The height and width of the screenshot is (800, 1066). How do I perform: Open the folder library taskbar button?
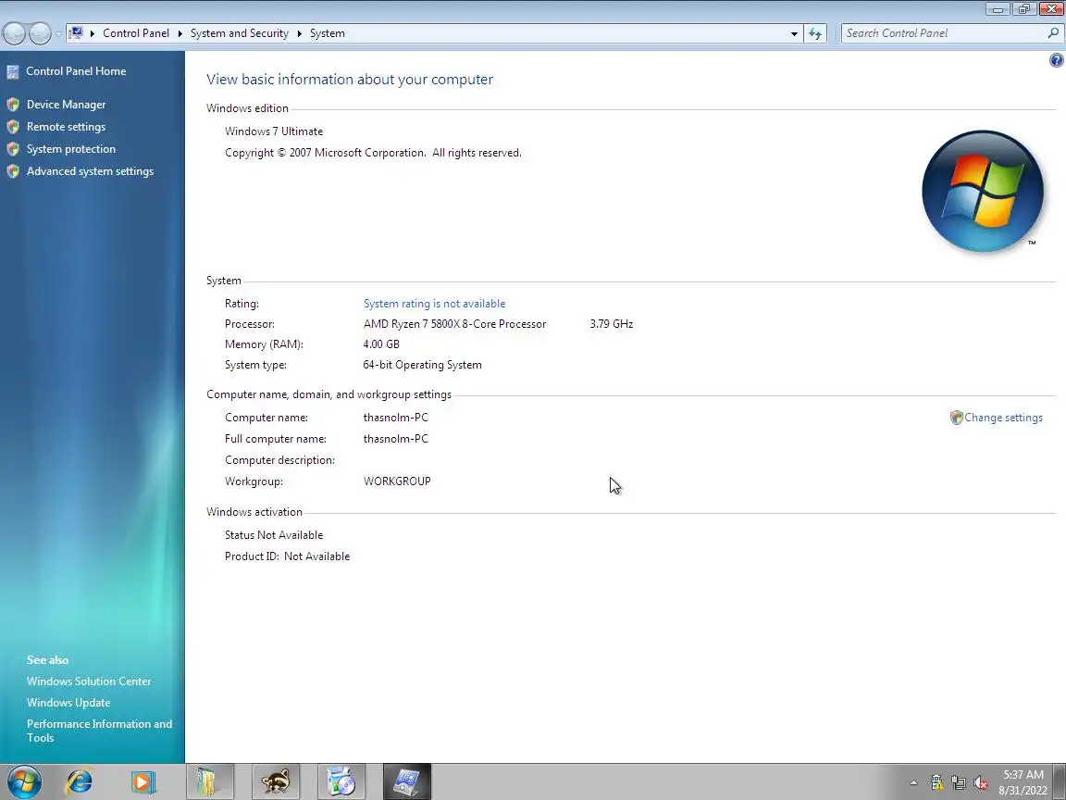tap(209, 781)
